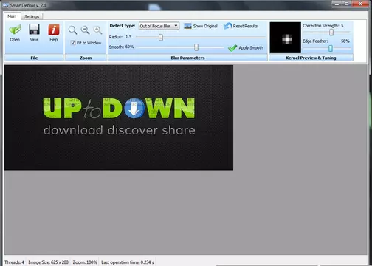Viewport: 372px width, 266px height.
Task: Click the Reset Results arrow icon
Action: pos(228,26)
